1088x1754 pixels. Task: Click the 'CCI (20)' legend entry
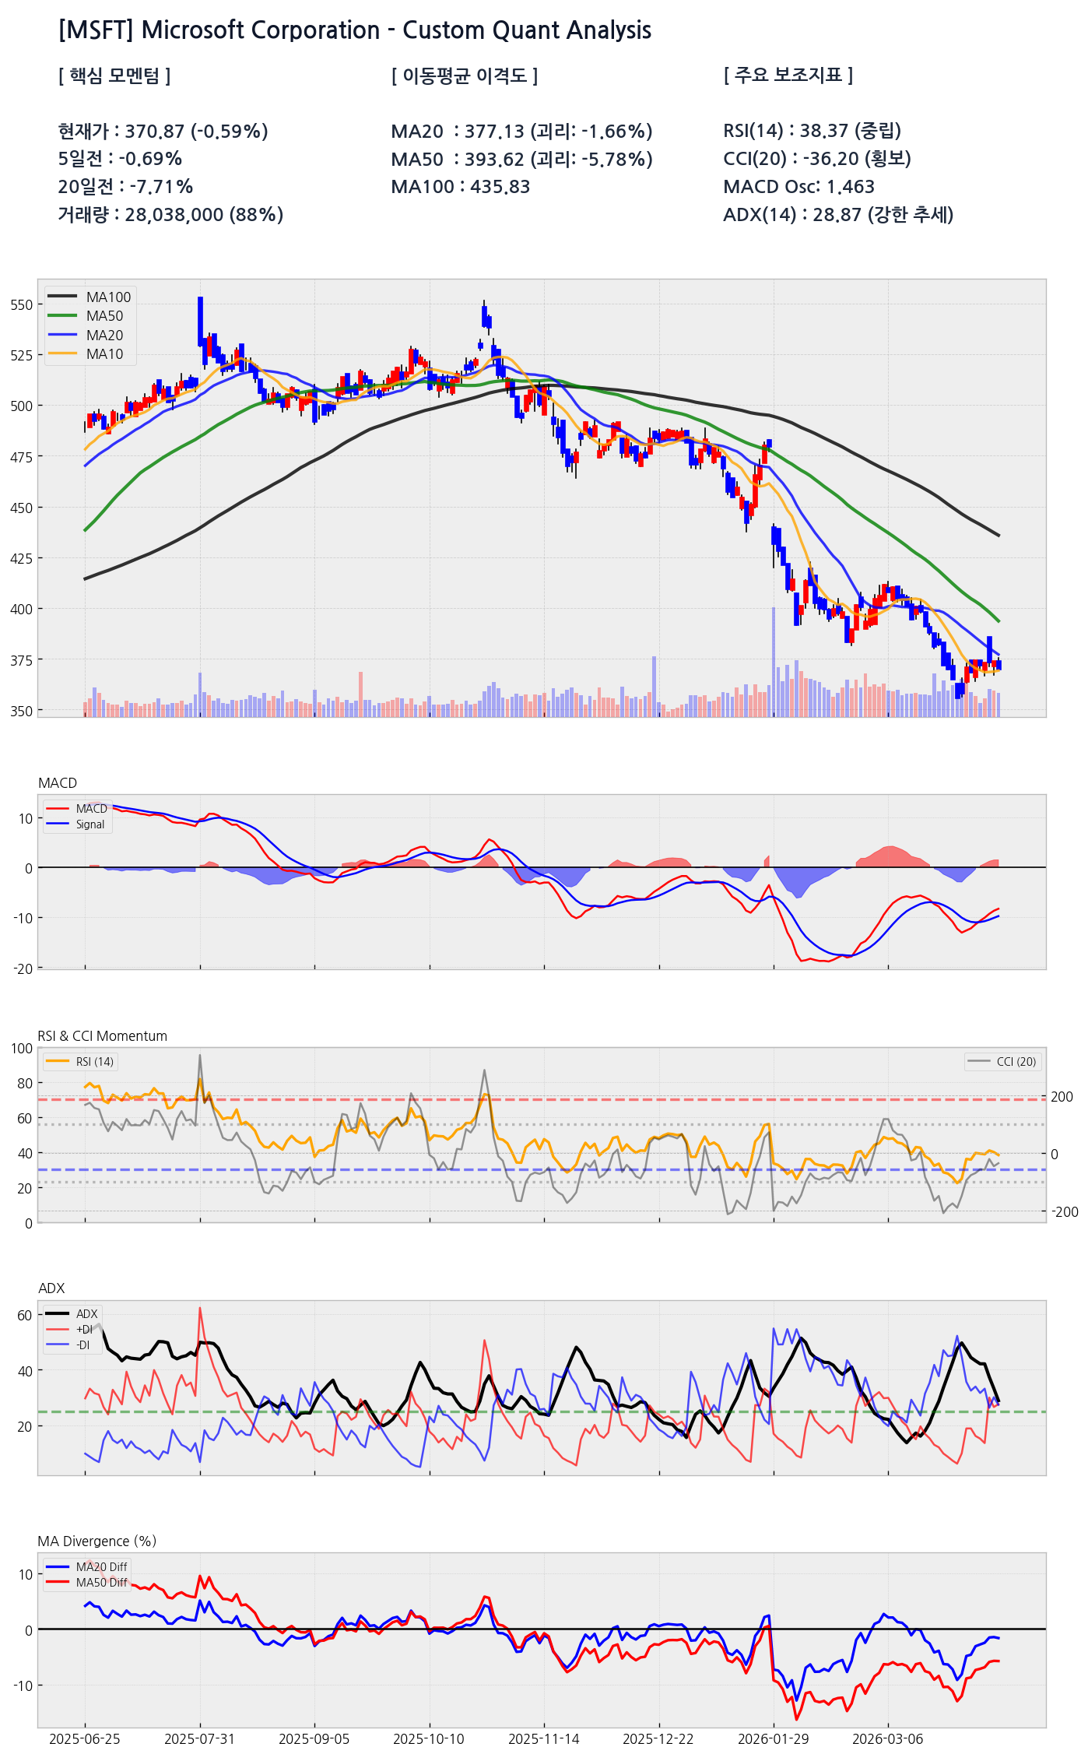pos(1002,1061)
